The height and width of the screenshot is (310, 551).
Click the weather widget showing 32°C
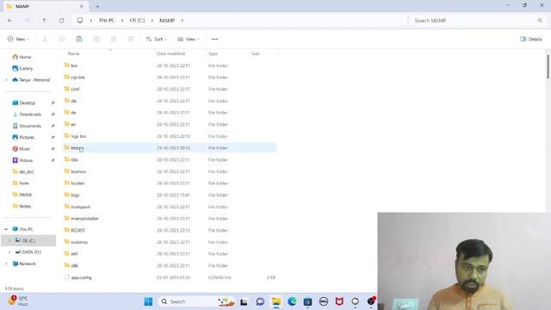coord(17,301)
